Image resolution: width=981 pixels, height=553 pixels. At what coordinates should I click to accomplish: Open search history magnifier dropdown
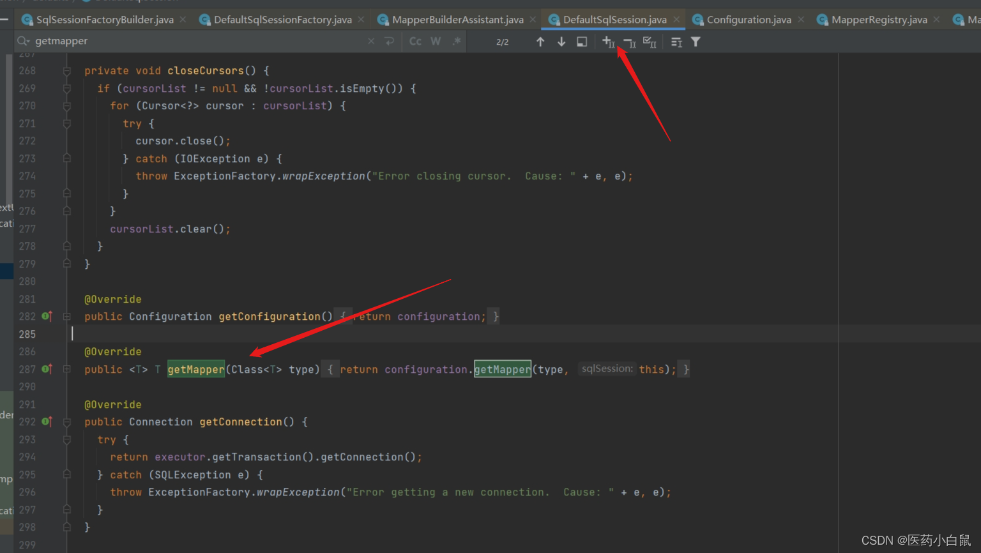coord(24,42)
